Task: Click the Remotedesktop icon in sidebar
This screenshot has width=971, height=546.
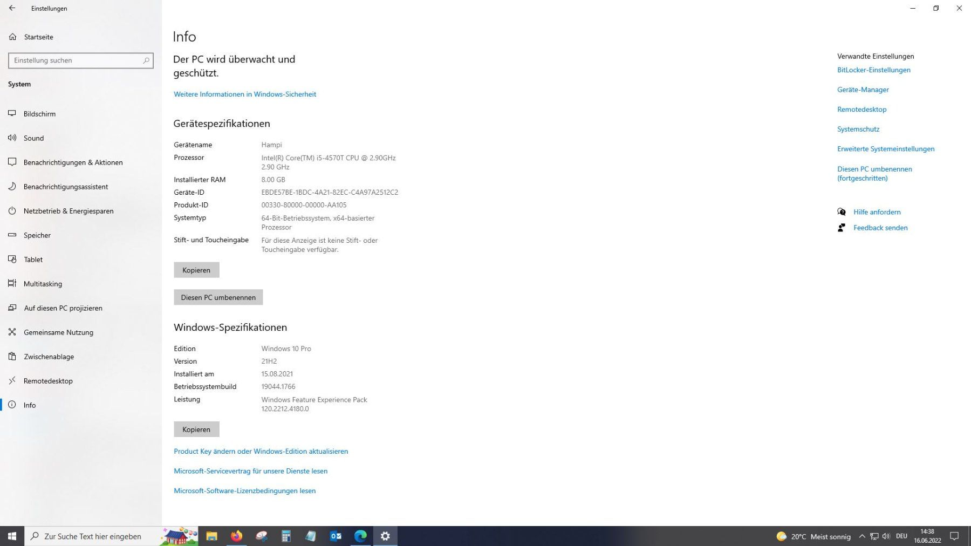Action: pos(12,381)
